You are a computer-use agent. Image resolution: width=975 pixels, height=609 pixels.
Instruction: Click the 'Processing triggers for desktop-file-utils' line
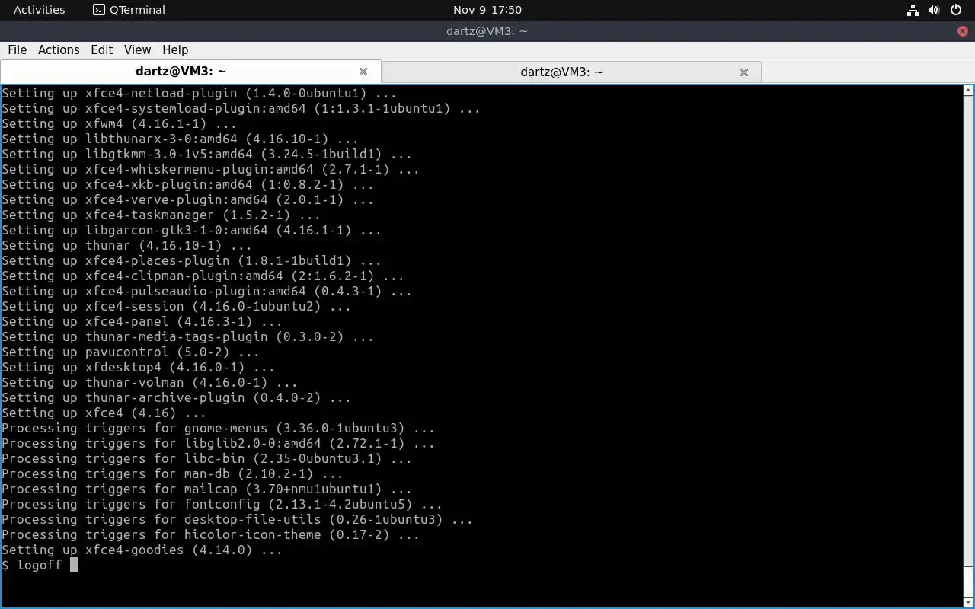click(x=237, y=519)
